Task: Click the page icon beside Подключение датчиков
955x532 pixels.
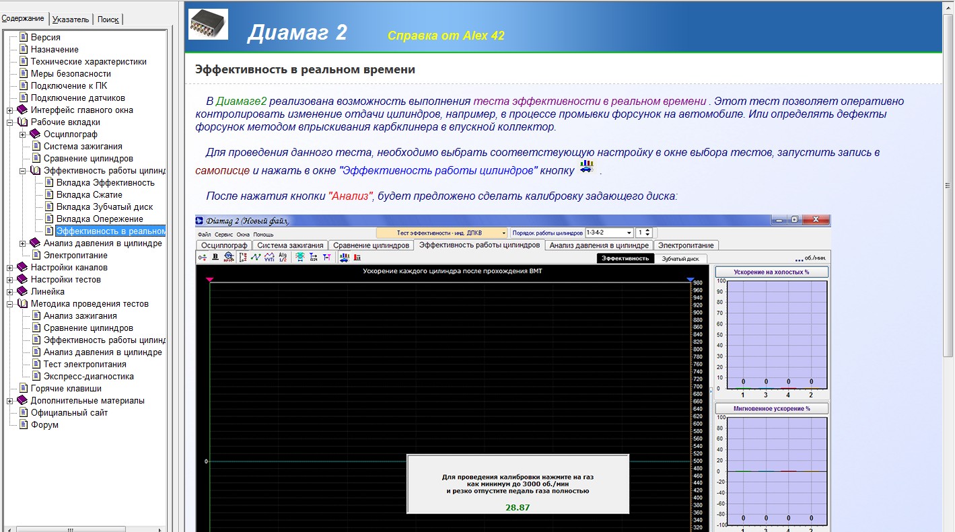Action: pyautogui.click(x=24, y=98)
